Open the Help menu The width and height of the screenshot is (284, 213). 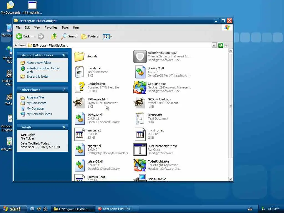(x=76, y=27)
